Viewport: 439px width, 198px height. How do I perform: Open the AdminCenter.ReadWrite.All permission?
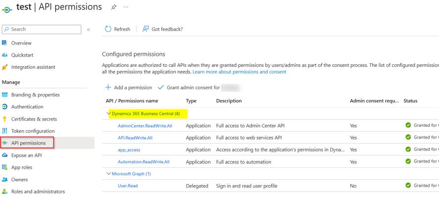coord(145,126)
